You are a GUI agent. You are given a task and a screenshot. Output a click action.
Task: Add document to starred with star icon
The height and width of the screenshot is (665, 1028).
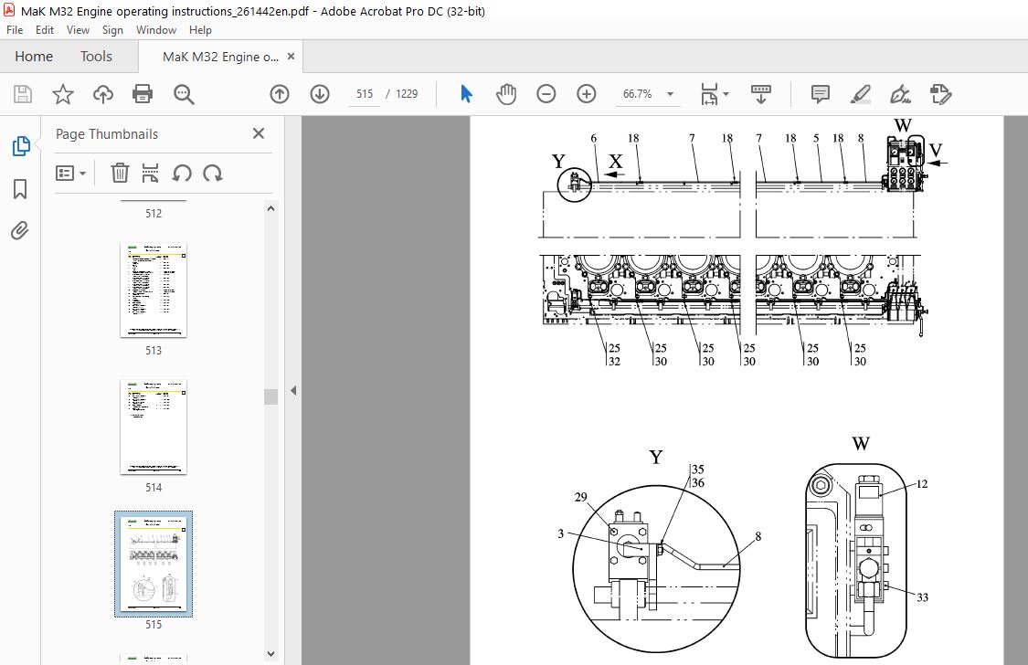coord(63,94)
